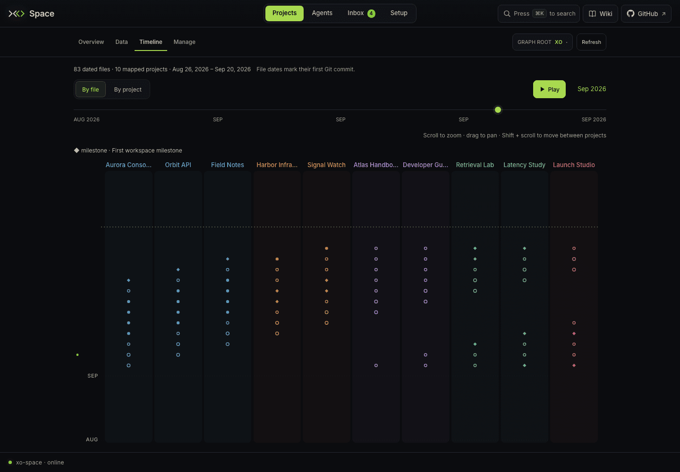Click the Refresh button
Viewport: 680px width, 472px height.
(x=591, y=42)
